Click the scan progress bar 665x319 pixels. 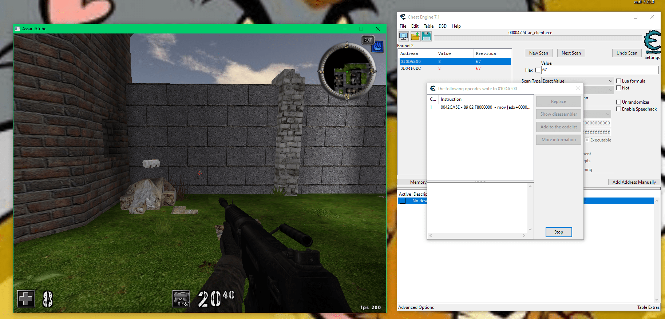(538, 38)
